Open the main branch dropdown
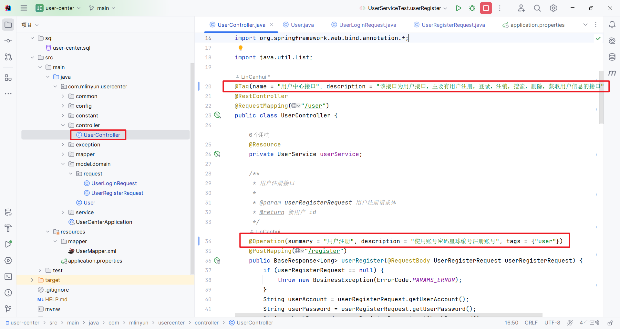 [x=102, y=8]
